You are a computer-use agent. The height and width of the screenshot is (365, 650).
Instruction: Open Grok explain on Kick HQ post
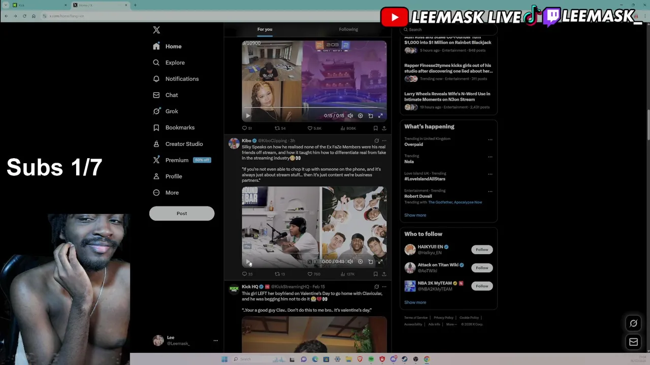[376, 286]
